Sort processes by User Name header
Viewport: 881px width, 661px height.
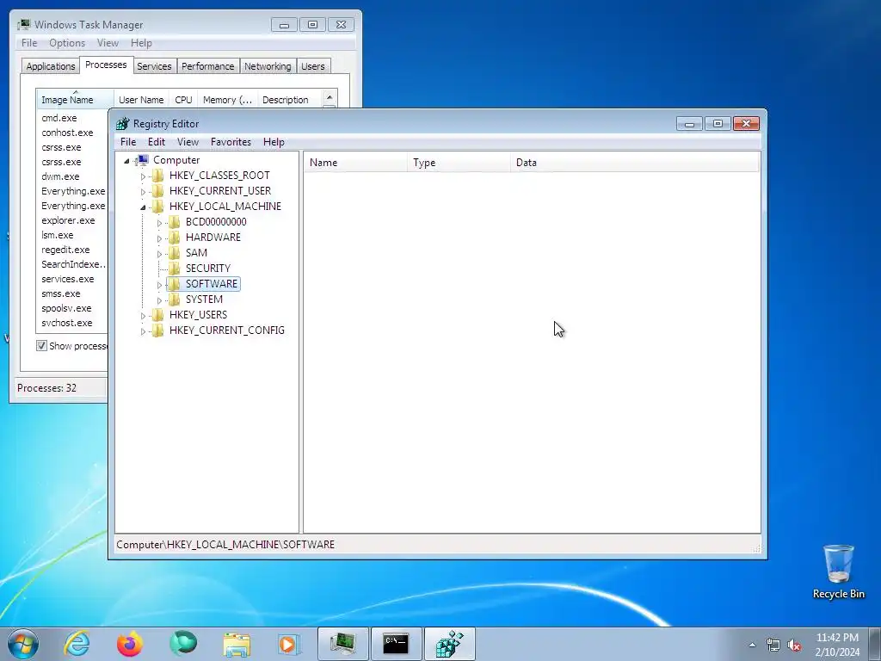141,100
